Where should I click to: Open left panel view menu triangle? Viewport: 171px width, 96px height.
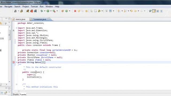(x=9, y=23)
